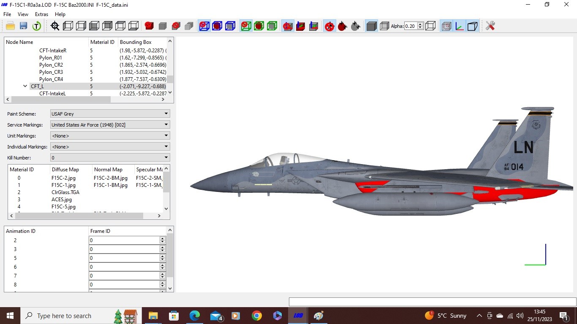577x324 pixels.
Task: Click the green circular T reload icon
Action: (x=37, y=26)
